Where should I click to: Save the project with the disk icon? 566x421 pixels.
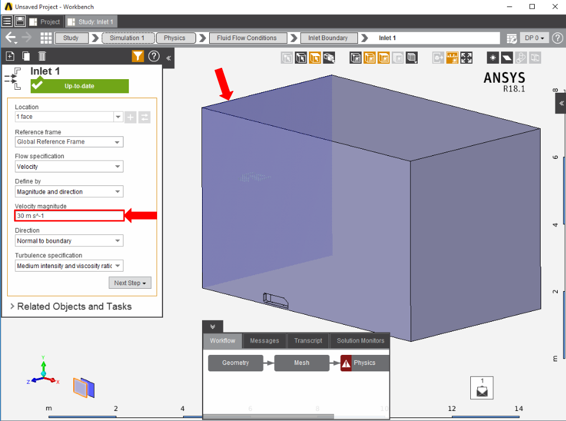tap(20, 21)
